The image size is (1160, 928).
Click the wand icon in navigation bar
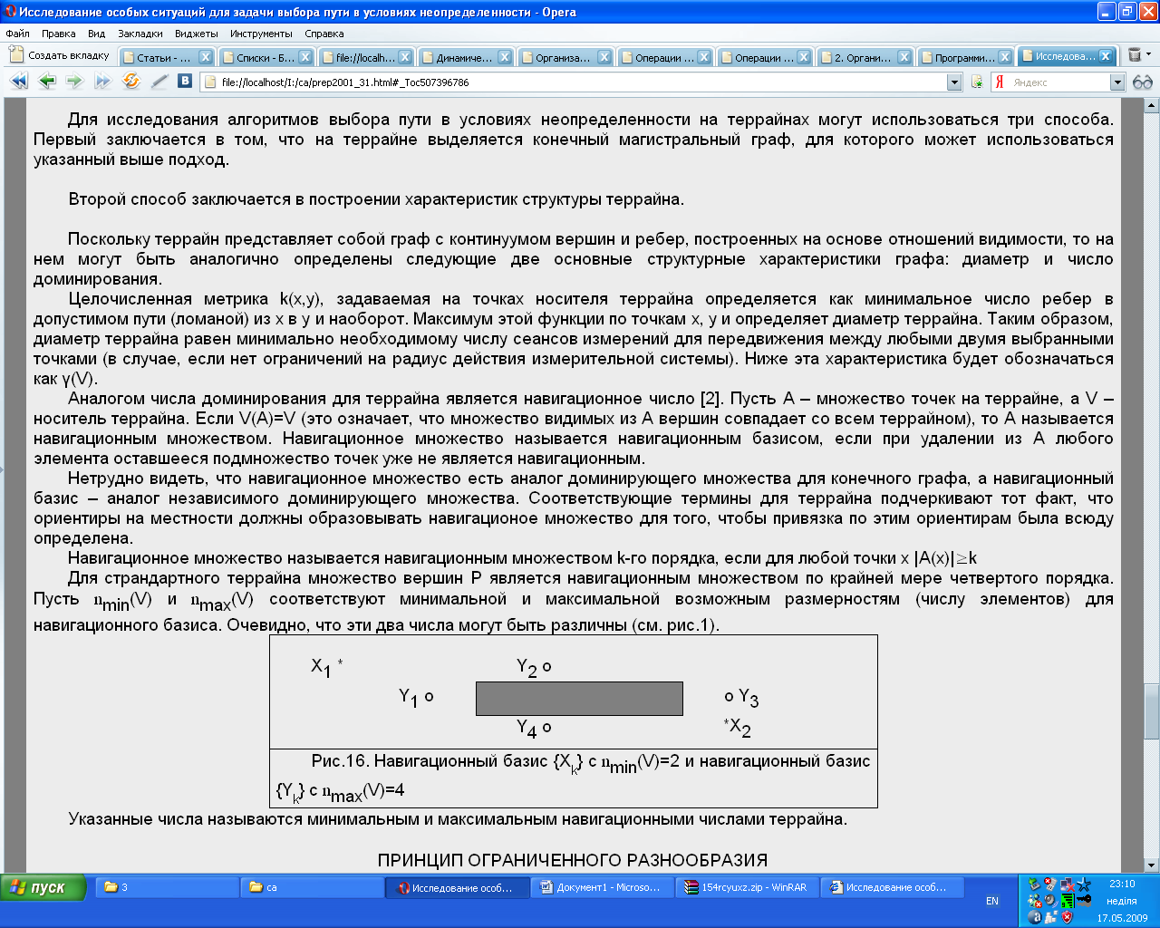tap(159, 82)
